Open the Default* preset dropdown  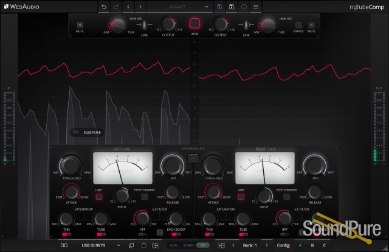pos(180,7)
